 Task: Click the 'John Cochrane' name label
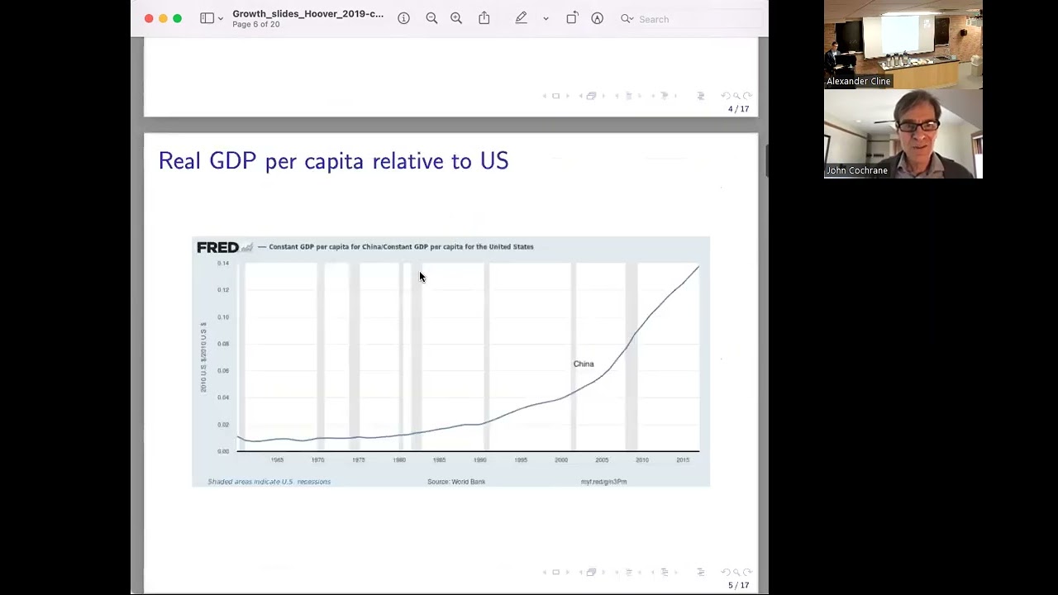coord(856,170)
